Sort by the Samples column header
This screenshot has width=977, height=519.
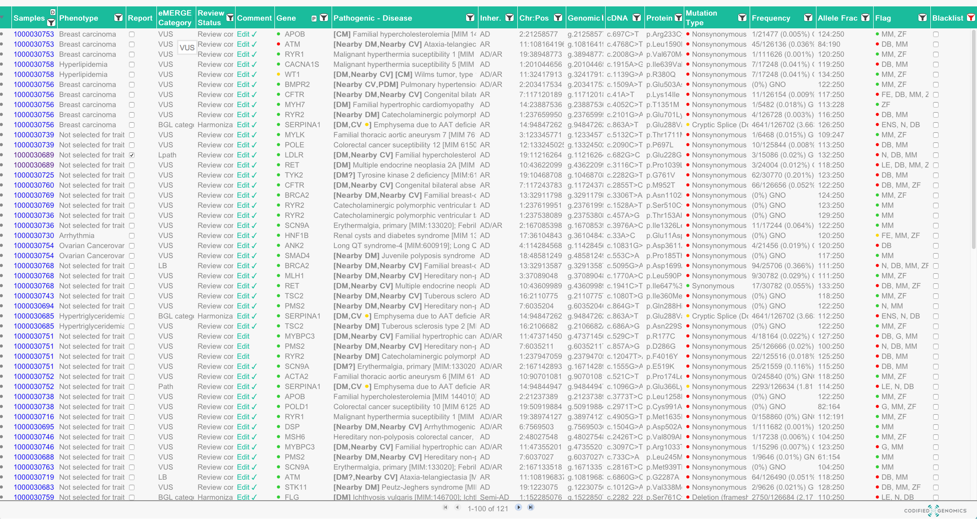pos(29,18)
